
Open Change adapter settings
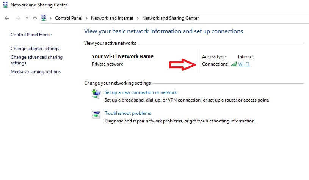point(35,49)
